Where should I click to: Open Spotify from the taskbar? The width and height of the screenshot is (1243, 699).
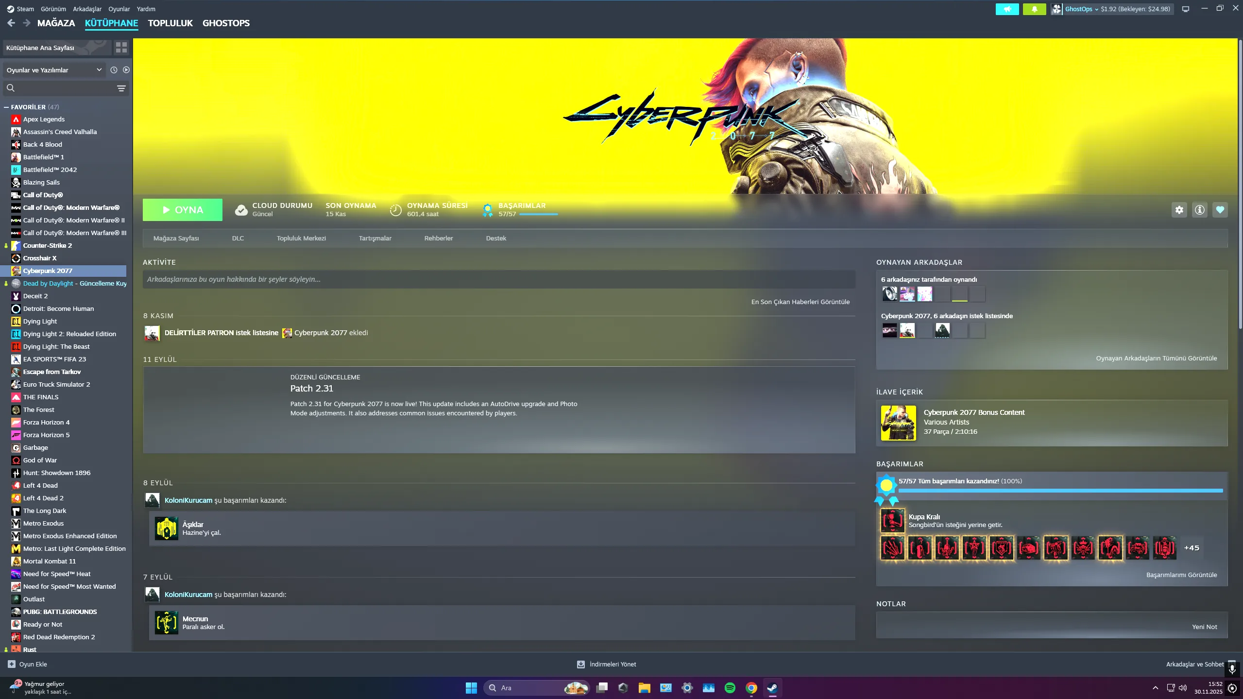coord(730,688)
